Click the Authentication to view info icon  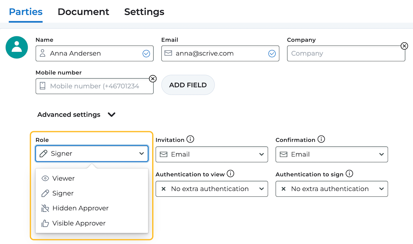tap(230, 174)
